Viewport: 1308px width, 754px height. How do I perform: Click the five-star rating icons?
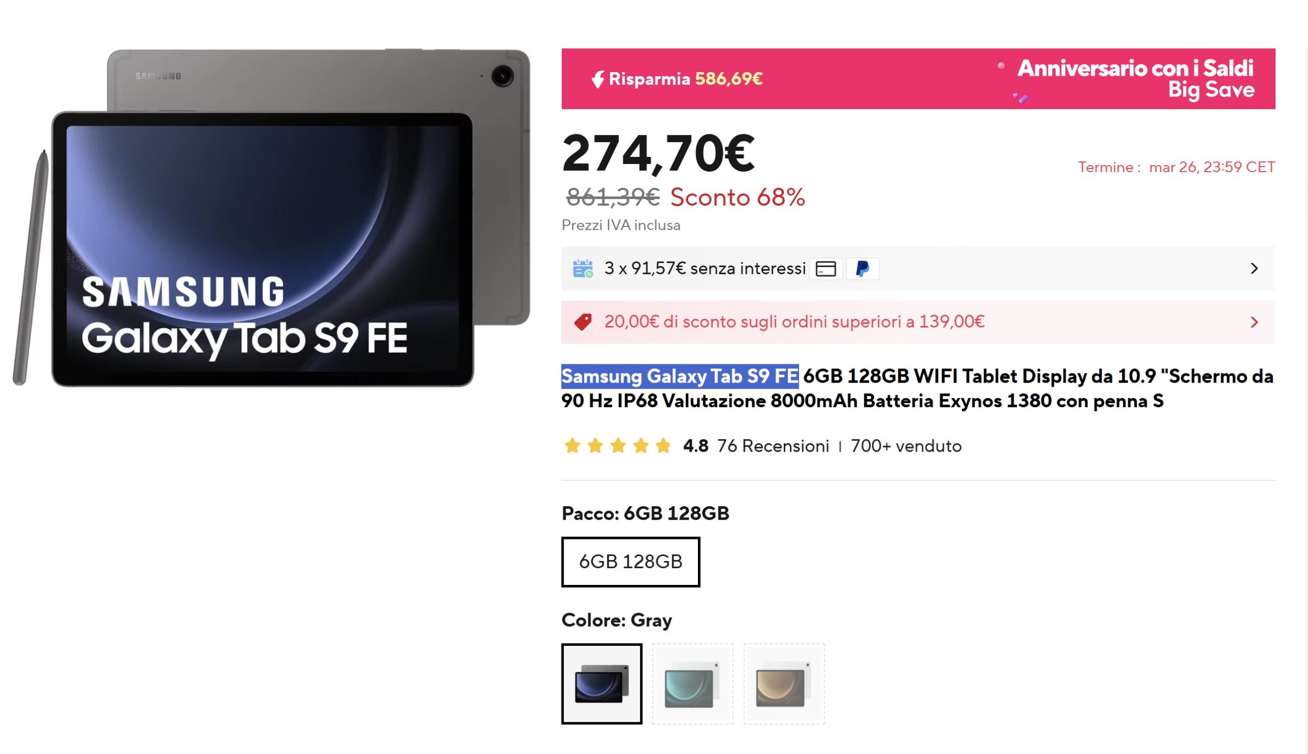point(617,446)
